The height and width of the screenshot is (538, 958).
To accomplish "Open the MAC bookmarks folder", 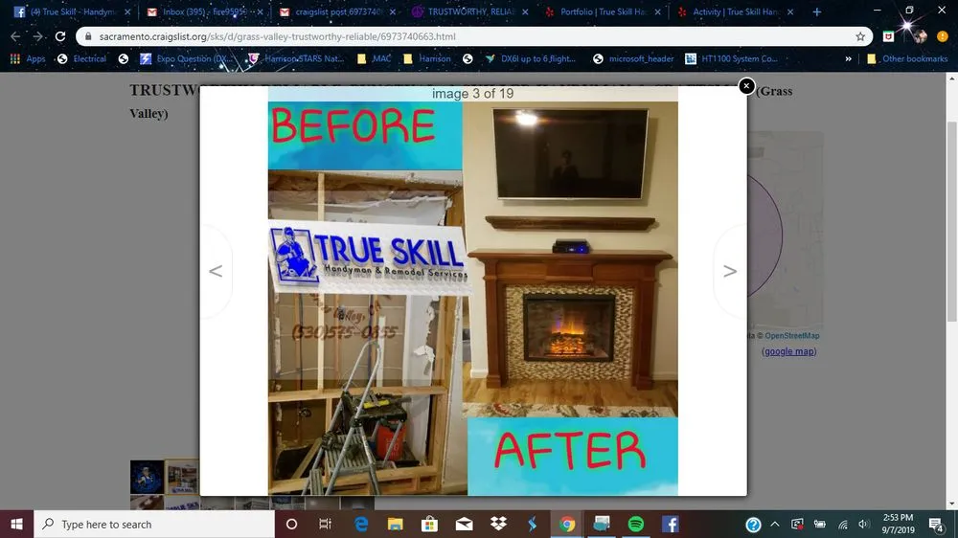I will (374, 58).
